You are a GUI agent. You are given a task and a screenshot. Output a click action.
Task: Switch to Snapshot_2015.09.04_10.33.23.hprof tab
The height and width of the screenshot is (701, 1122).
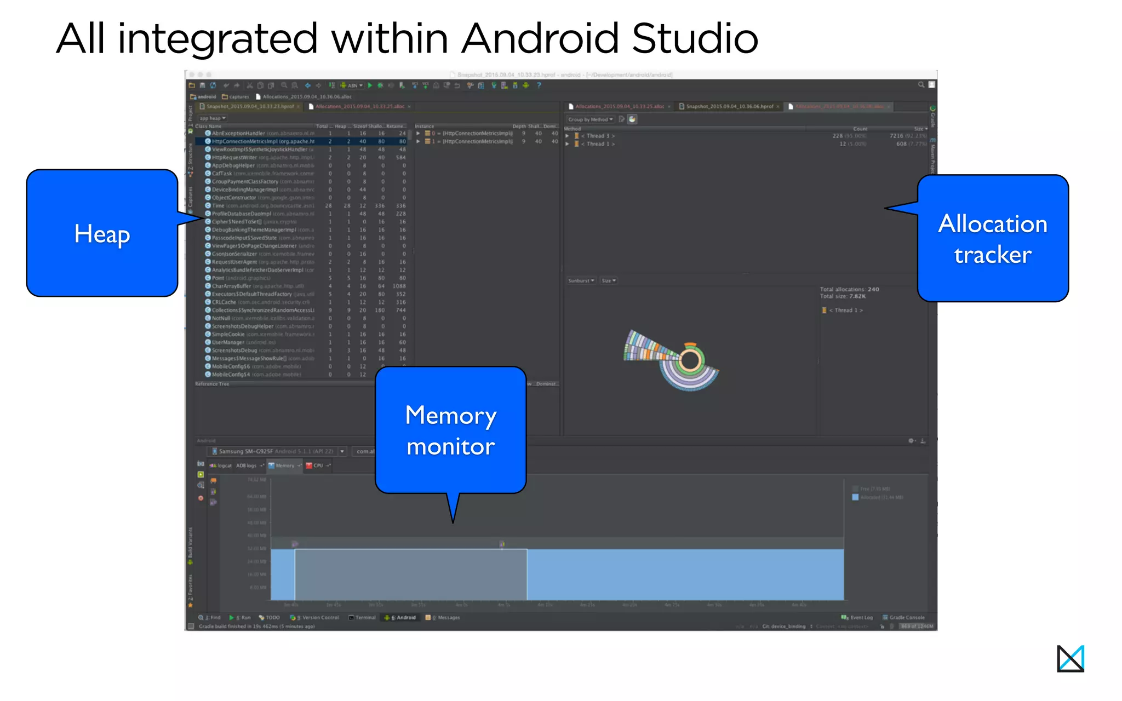(x=250, y=107)
